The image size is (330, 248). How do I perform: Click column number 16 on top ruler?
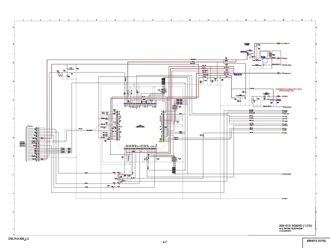coord(302,20)
